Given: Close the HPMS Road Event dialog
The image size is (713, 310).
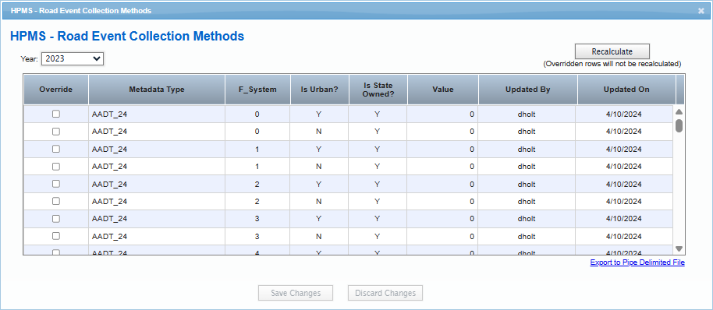Looking at the screenshot, I should pos(701,10).
